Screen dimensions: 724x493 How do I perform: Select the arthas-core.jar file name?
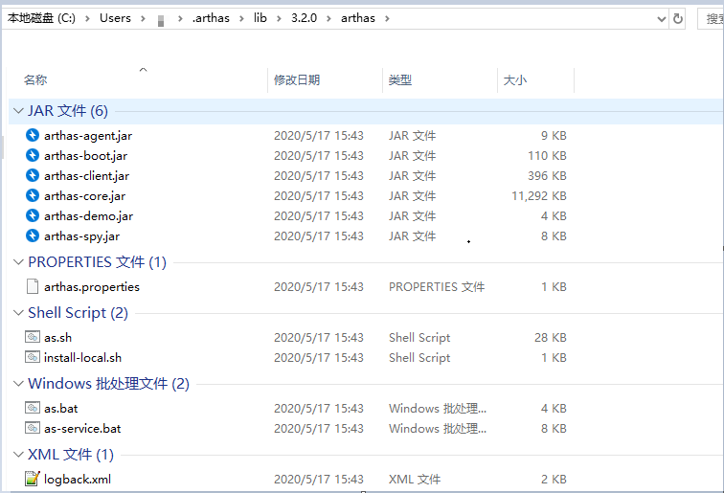(x=84, y=196)
